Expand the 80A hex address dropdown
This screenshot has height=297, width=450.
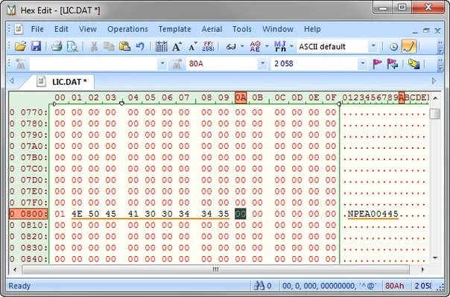coord(262,64)
